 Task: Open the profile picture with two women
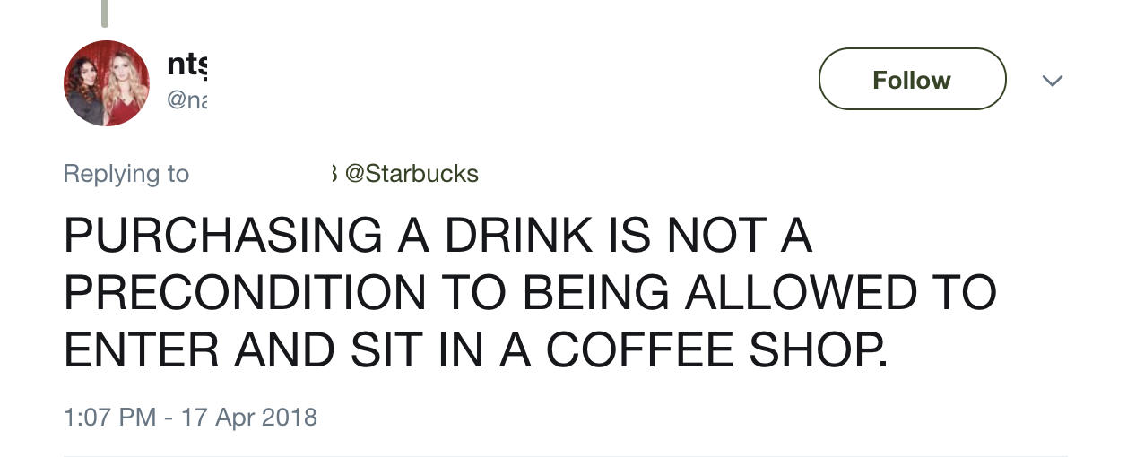click(107, 83)
